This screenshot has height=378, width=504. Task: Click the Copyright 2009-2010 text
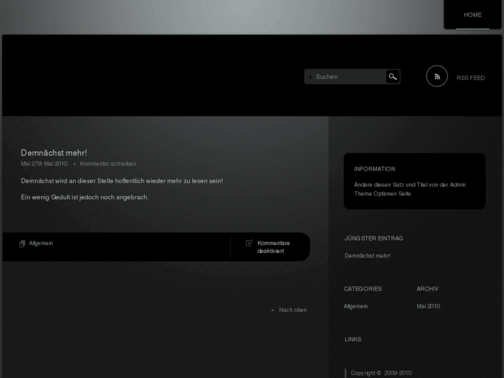(381, 373)
